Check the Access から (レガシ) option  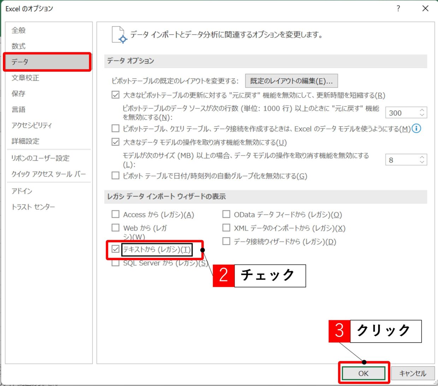[116, 214]
